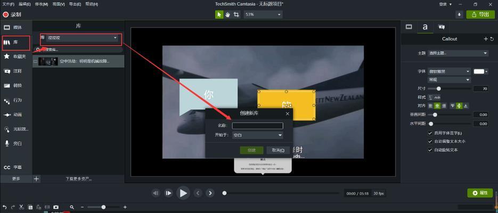Image resolution: width=498 pixels, height=213 pixels.
Task: Open the 主题 theme dropdown
Action: pyautogui.click(x=458, y=53)
